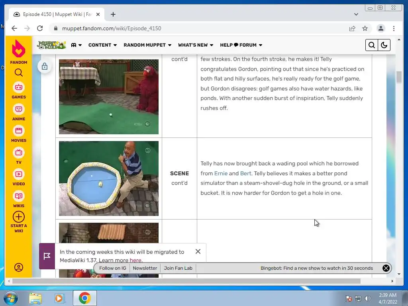
Task: Go back with the browser back arrow
Action: point(14,28)
